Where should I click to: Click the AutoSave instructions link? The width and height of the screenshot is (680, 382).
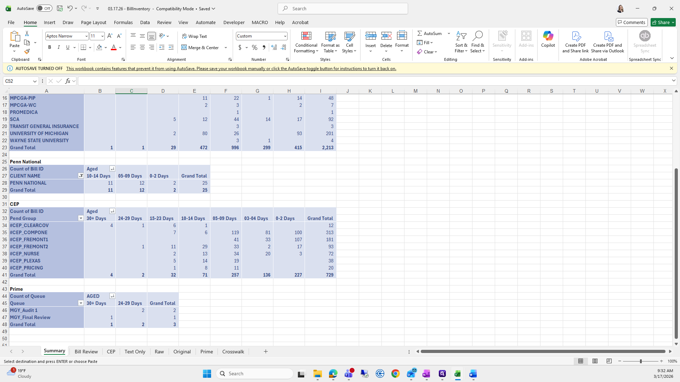231,69
